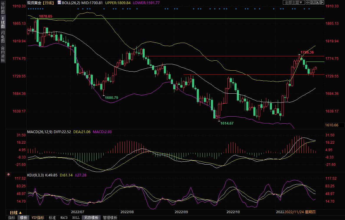Apply the 标准 template

tap(52, 218)
